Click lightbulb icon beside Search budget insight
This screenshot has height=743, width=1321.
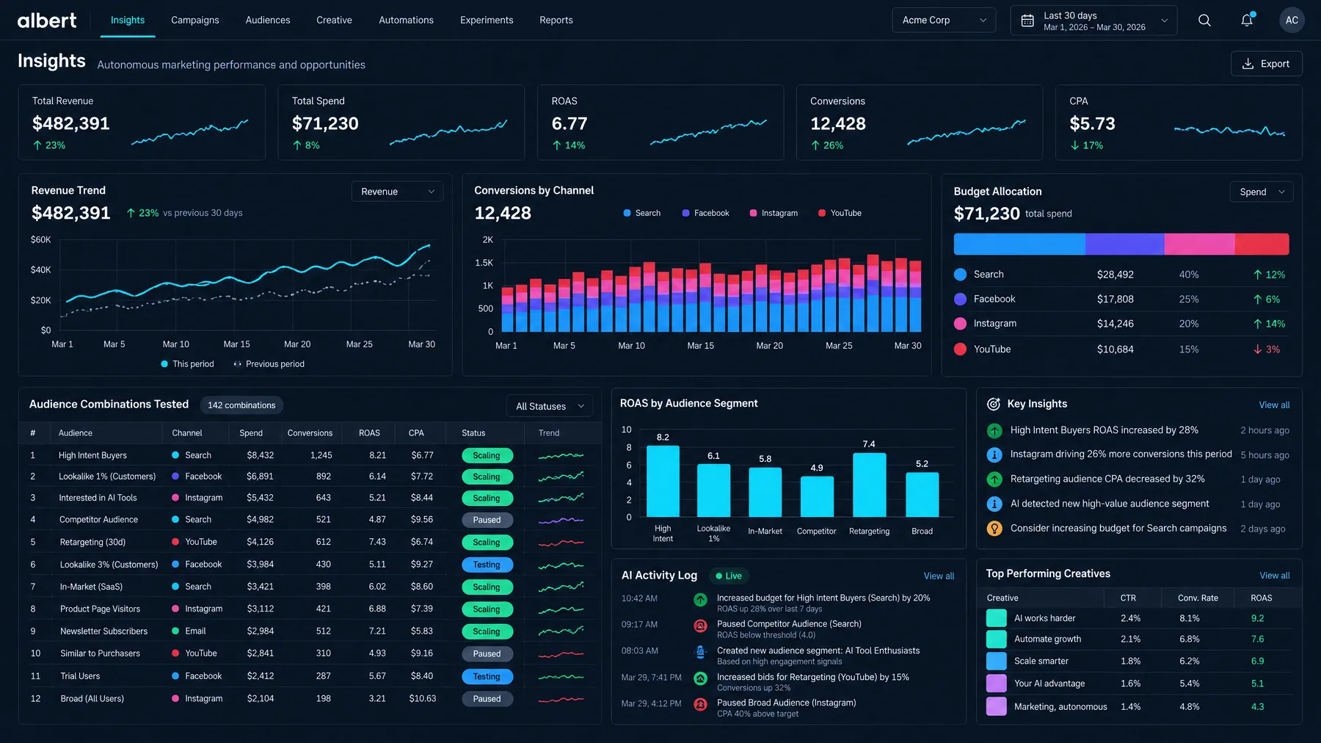[x=994, y=529]
